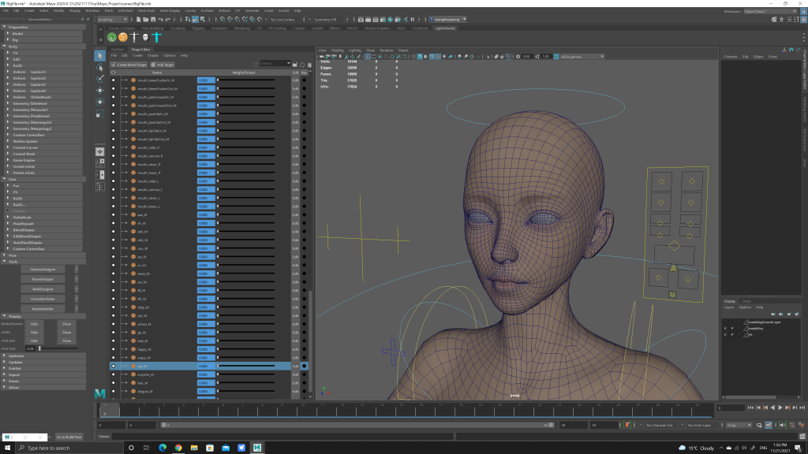This screenshot has height=454, width=808.
Task: Choose the Paint selection tool
Action: (x=100, y=79)
